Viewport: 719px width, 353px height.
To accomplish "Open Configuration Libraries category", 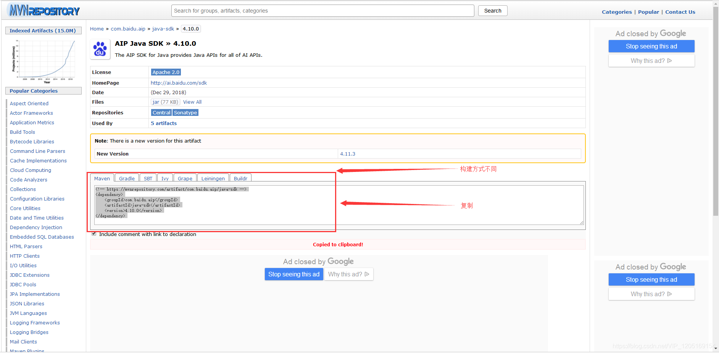I will point(37,199).
